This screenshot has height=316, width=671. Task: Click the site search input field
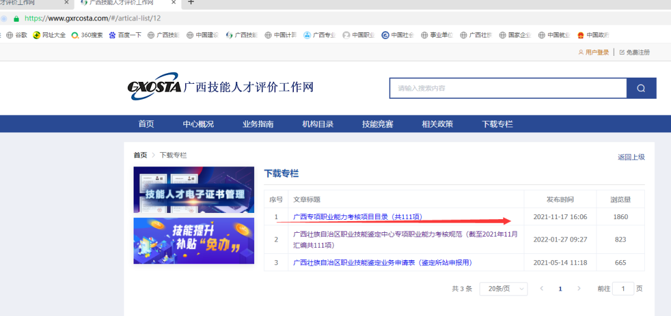coord(508,88)
